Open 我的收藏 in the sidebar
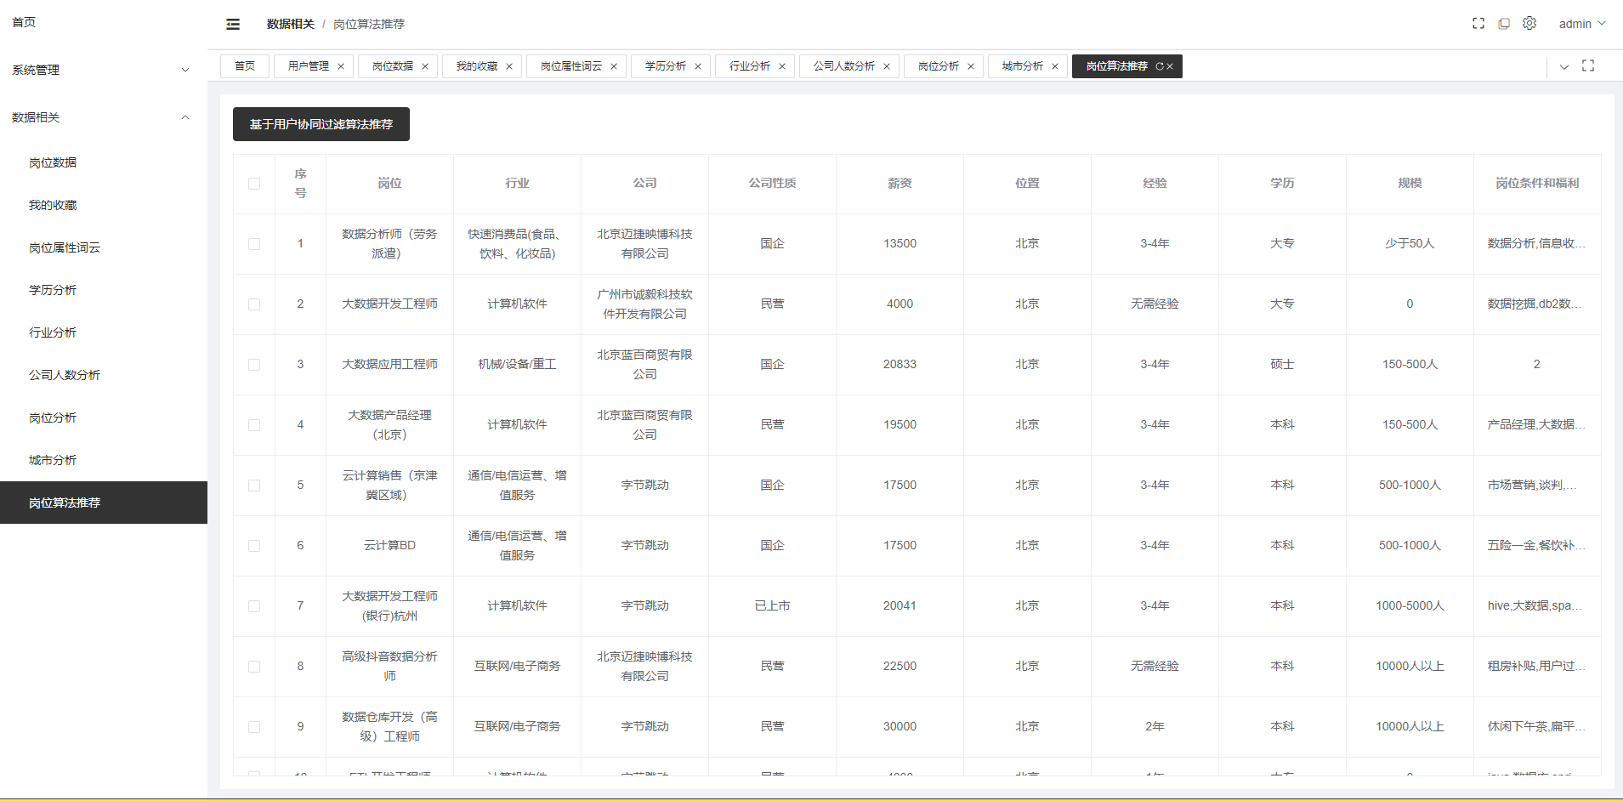The image size is (1623, 801). coord(104,205)
